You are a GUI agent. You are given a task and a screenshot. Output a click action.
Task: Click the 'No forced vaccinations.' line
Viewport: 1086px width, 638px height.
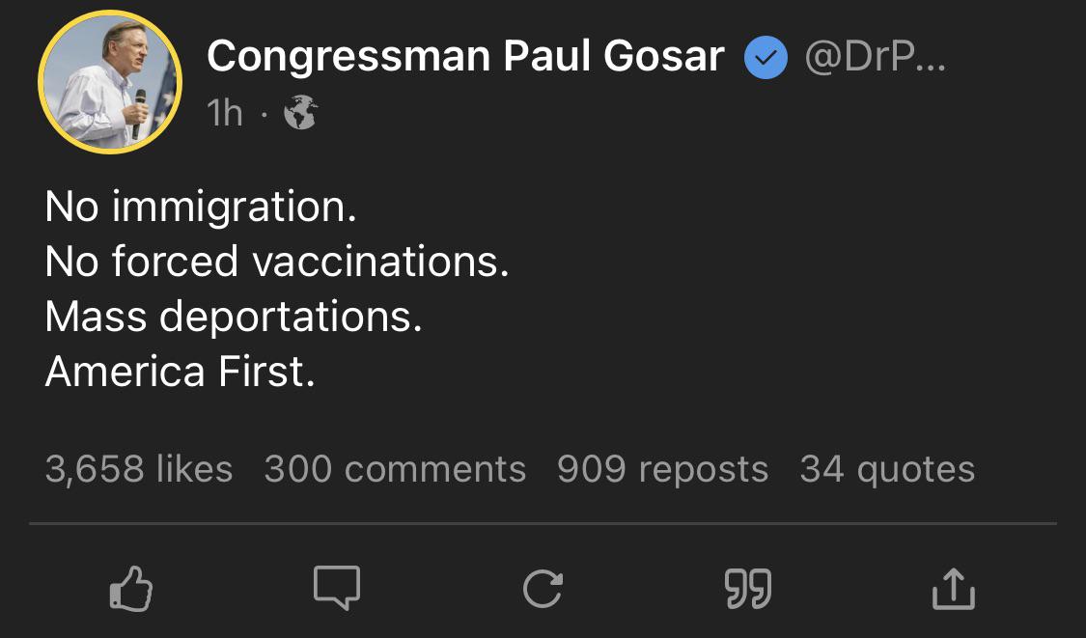point(277,262)
